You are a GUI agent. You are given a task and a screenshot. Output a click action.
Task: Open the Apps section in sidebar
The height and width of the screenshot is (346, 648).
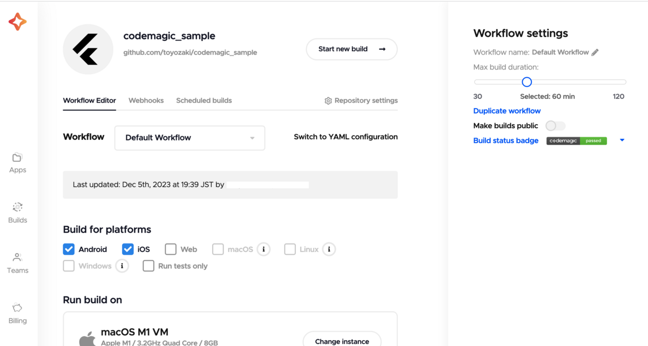tap(17, 163)
